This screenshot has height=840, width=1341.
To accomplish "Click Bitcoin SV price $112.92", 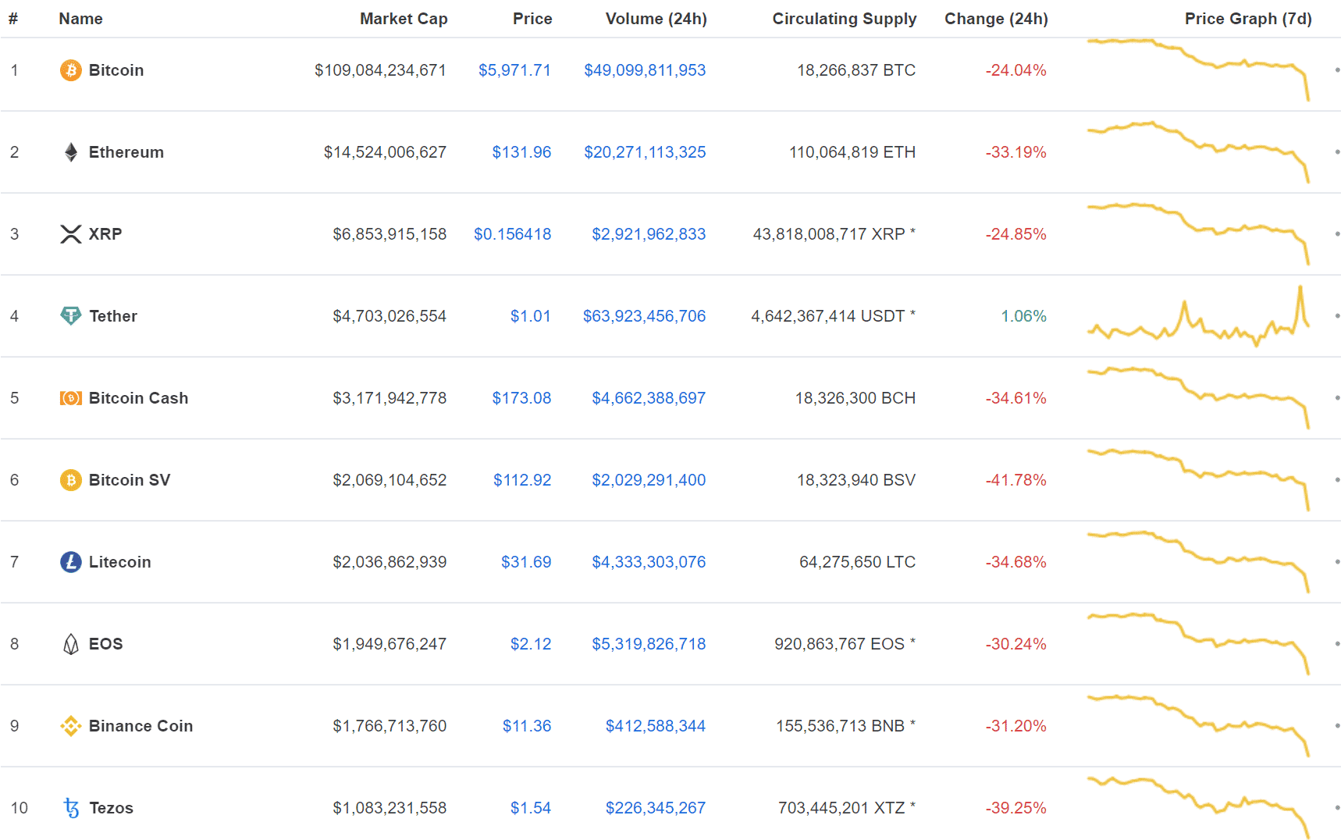I will pos(522,480).
